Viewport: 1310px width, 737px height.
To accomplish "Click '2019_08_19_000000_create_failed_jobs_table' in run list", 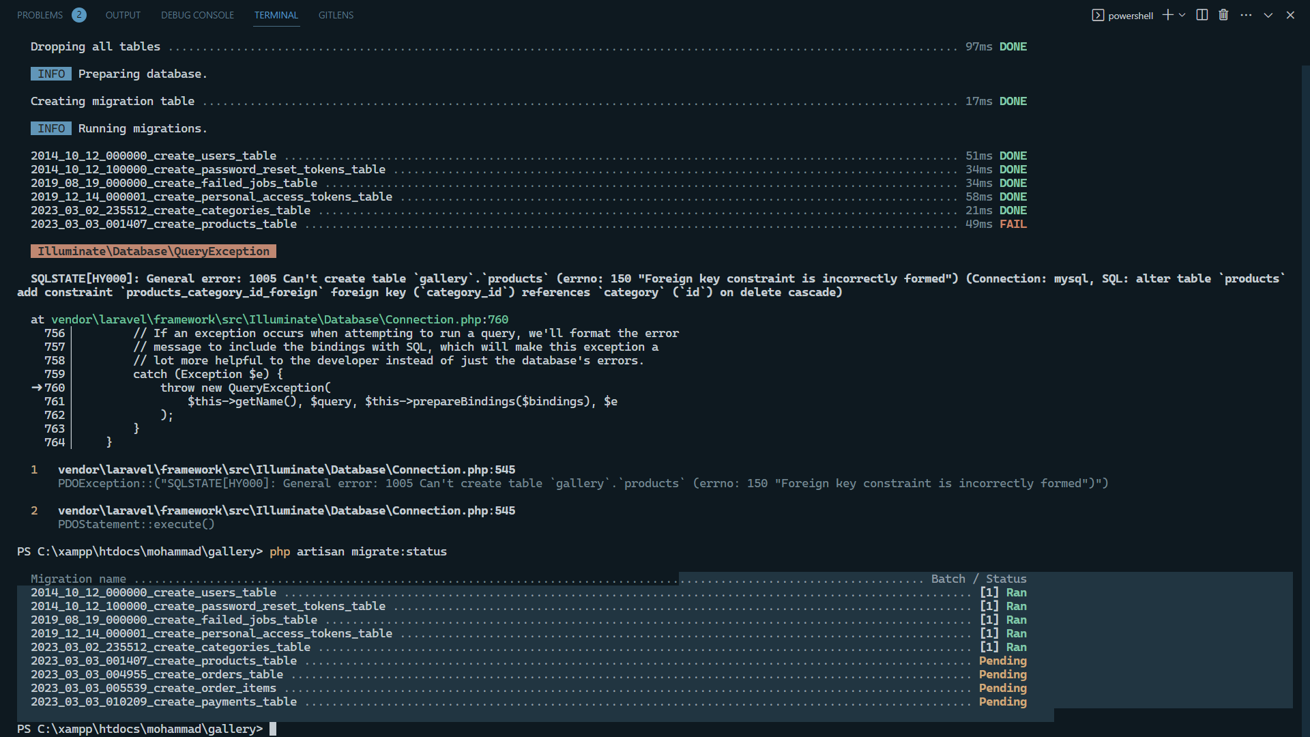I will (174, 183).
